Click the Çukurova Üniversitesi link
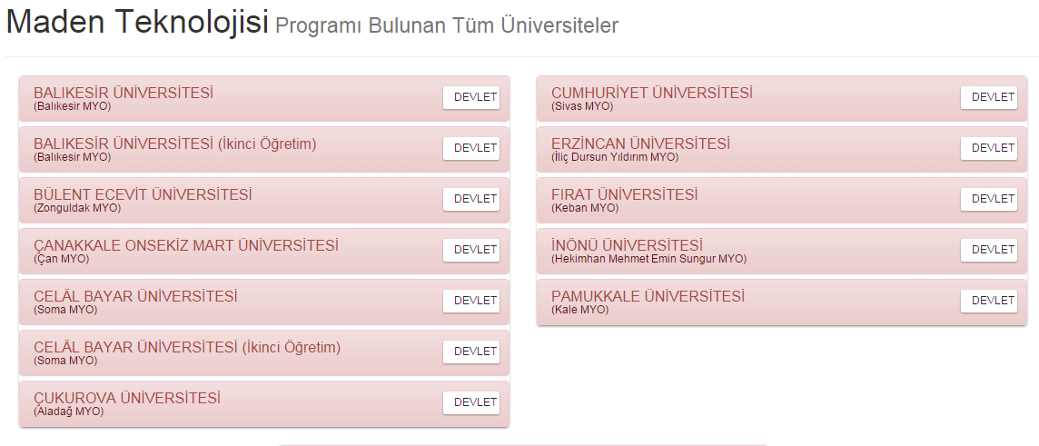Screen dimensions: 1039x446 click(x=126, y=399)
